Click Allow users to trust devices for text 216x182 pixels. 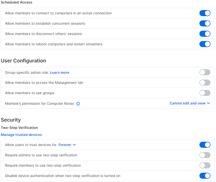[x=31, y=145]
